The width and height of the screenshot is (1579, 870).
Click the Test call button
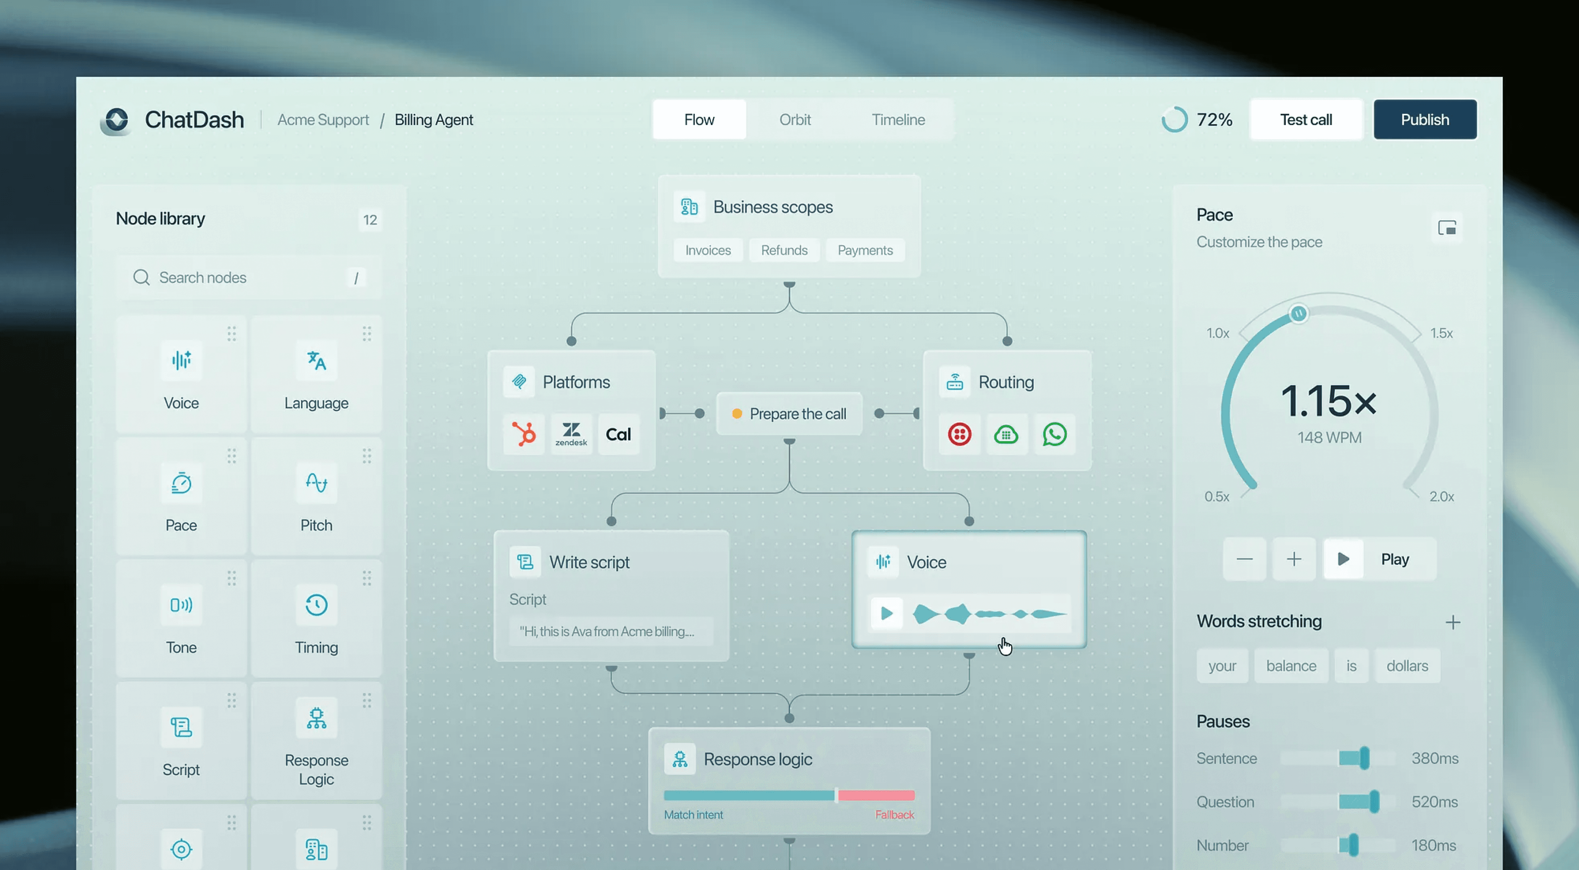(1306, 119)
